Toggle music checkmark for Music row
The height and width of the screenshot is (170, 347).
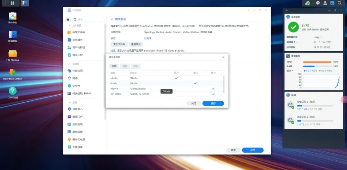click(x=195, y=83)
